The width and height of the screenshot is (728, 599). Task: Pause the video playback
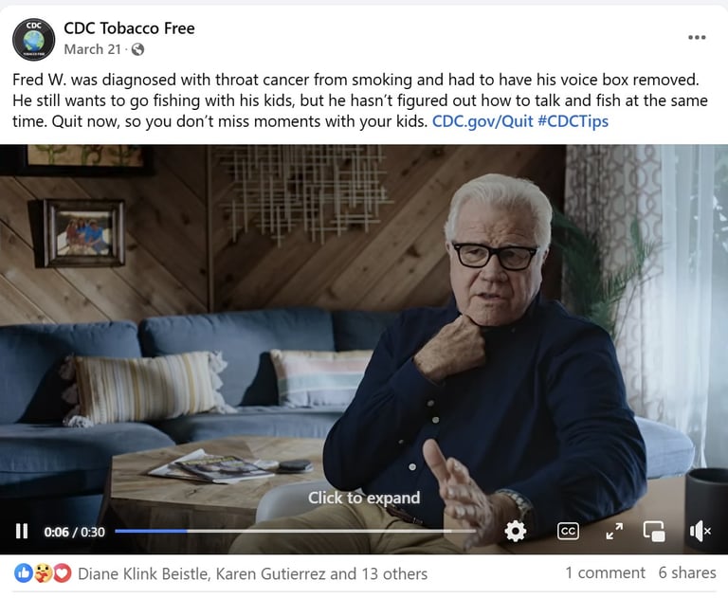coord(22,531)
